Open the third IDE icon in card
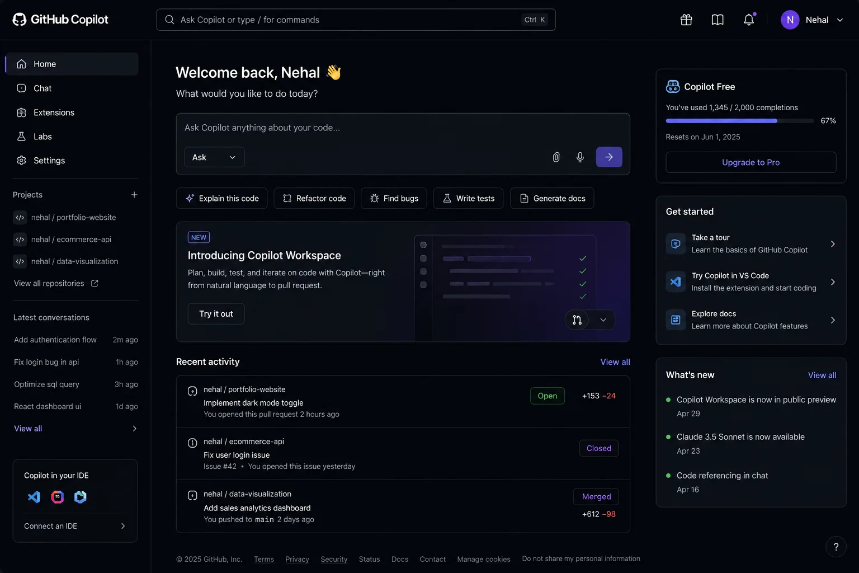The image size is (859, 573). [81, 497]
